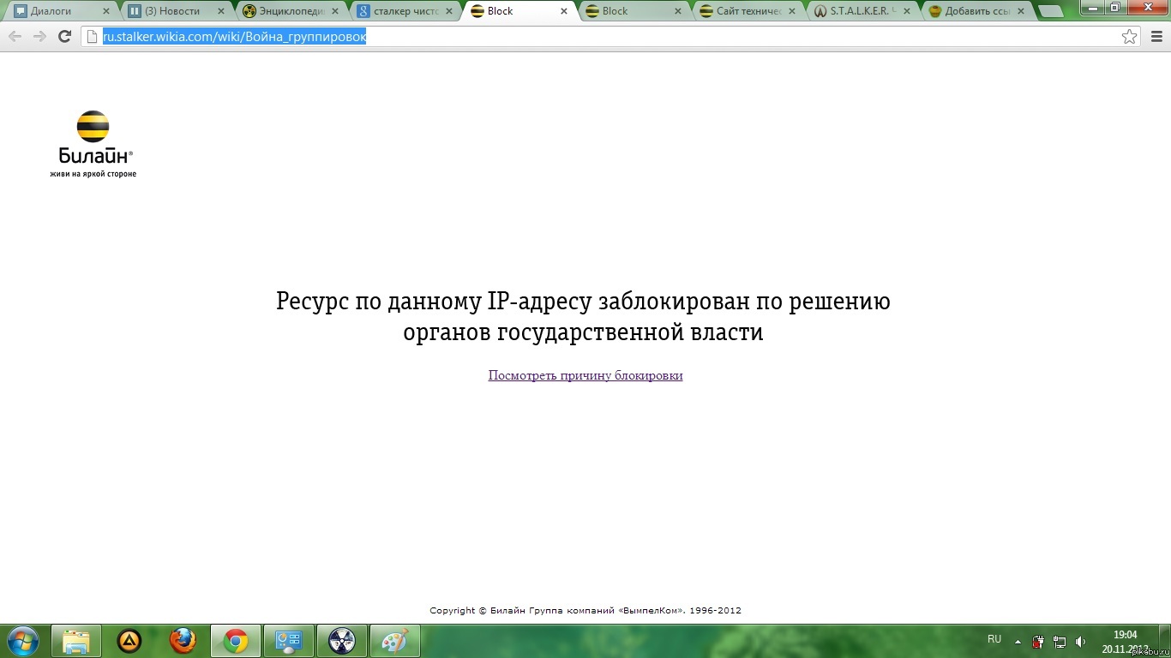The height and width of the screenshot is (658, 1171).
Task: Launch the S.T.A.L.K.E.R. radiation icon app in taskbar
Action: point(342,641)
